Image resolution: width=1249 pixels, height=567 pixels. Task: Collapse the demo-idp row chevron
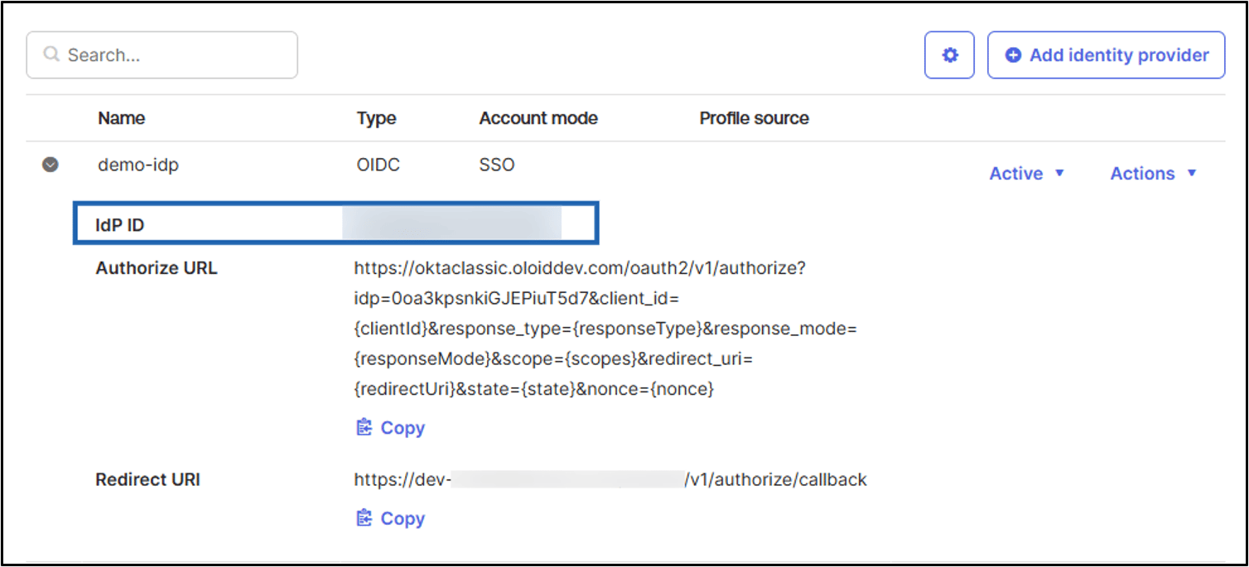tap(51, 165)
